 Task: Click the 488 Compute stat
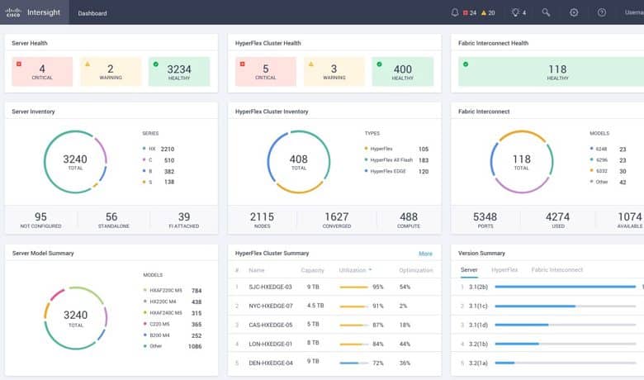(x=409, y=220)
